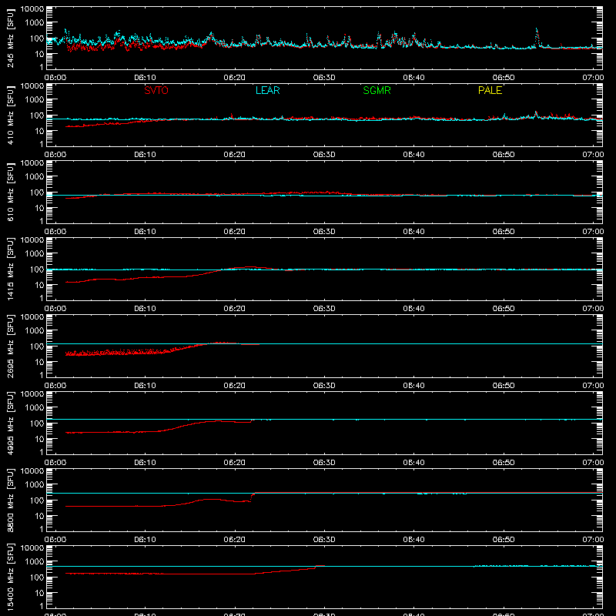
Task: Click the yellow PALE station label
Action: (490, 90)
